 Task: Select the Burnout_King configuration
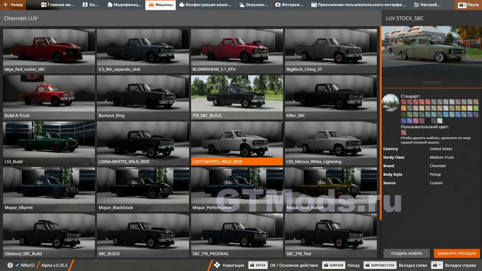143,97
